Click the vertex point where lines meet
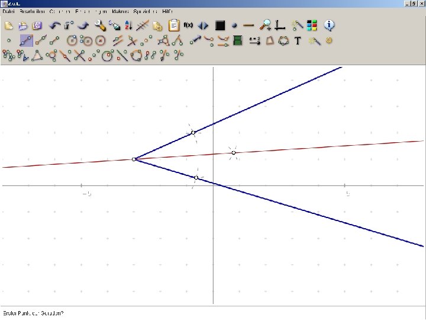The width and height of the screenshot is (426, 320). pos(134,159)
